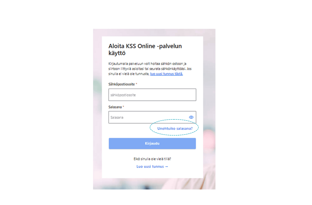Click the empty white card area under the link
312x205 pixels.
tap(152, 174)
